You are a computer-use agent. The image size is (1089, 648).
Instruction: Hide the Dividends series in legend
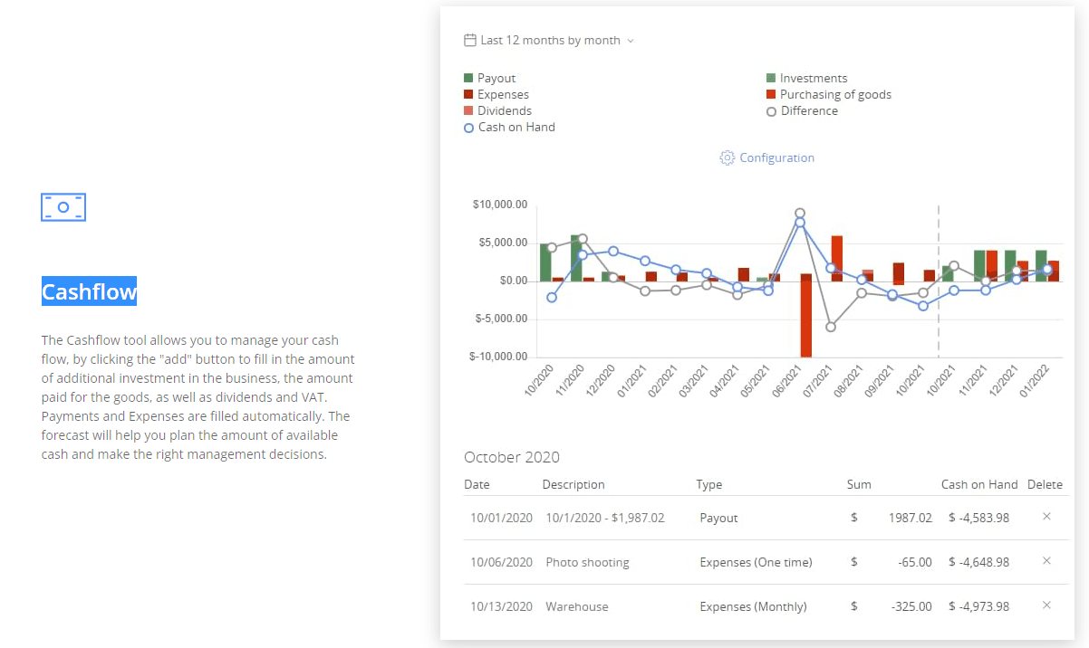coord(505,111)
